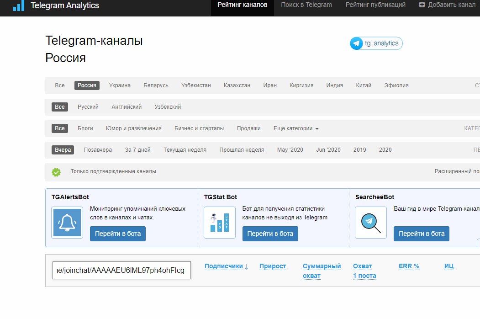
Task: Filter channels by Иран
Action: point(270,85)
